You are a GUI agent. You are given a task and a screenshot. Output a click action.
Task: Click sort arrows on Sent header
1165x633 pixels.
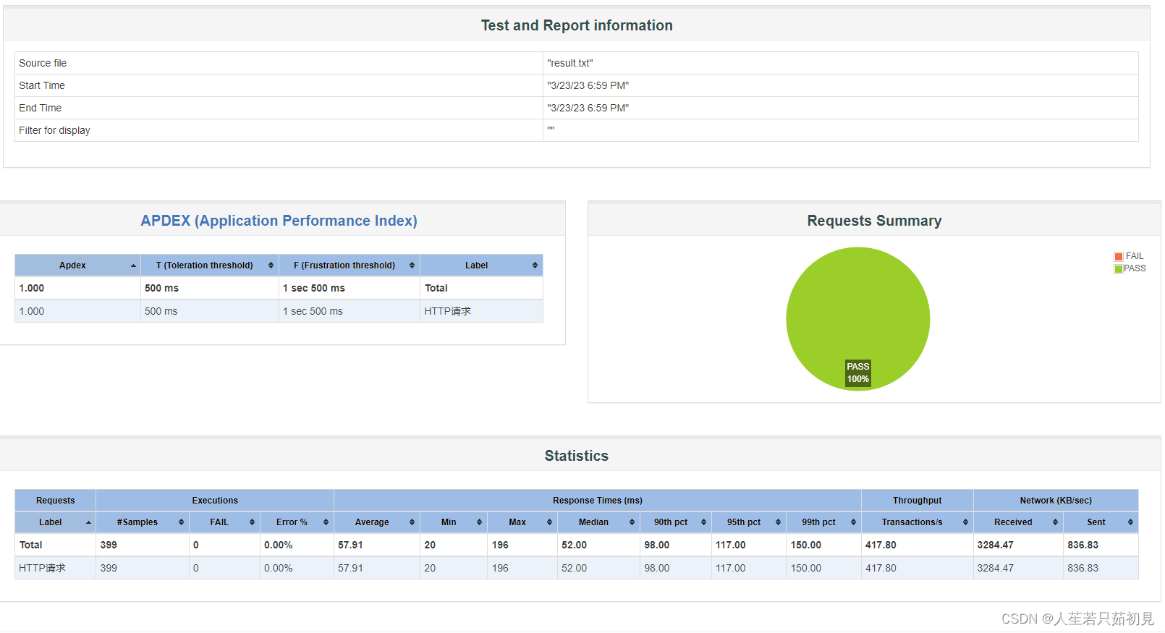tap(1130, 522)
